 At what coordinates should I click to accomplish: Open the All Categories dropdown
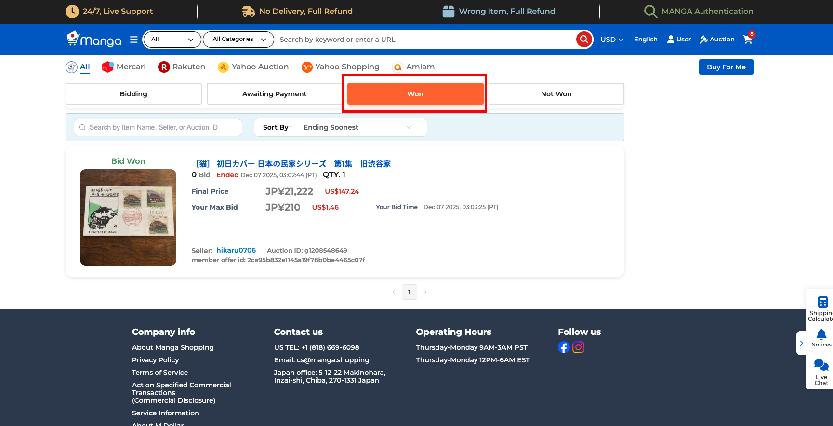point(239,39)
